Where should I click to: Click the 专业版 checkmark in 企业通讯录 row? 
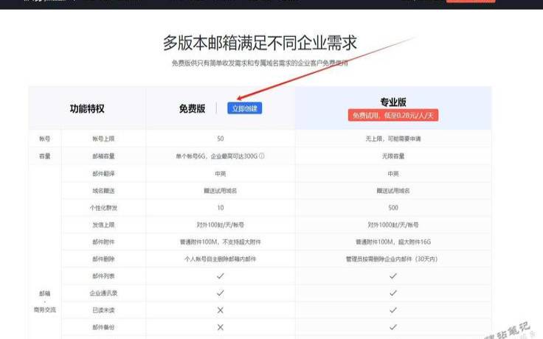(393, 293)
